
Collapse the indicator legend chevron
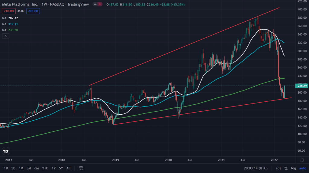coord(5,36)
